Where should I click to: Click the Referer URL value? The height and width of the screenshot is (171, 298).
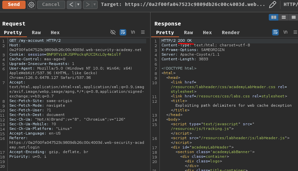[77, 145]
